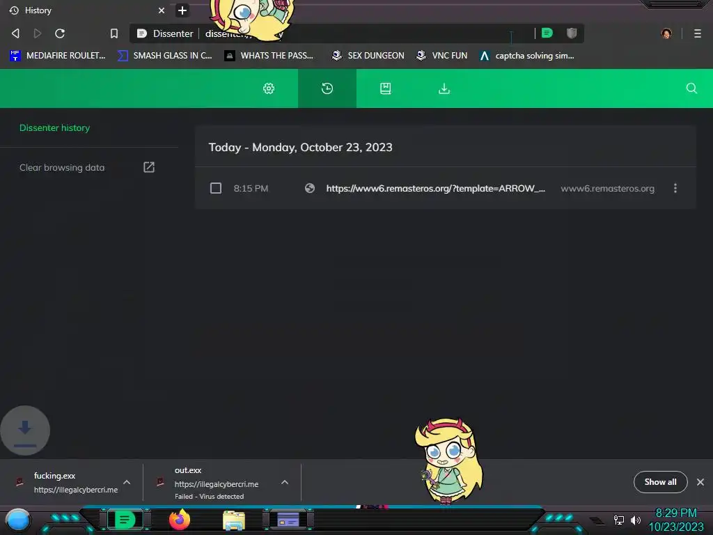Click the external link icon beside Clear browsing data
The image size is (713, 535).
pos(149,167)
